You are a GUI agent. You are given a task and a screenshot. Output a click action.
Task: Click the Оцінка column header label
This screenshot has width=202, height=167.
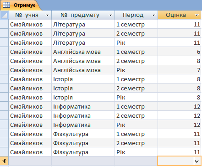point(176,15)
